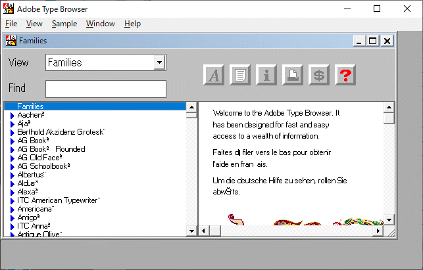The width and height of the screenshot is (423, 270).
Task: Expand the ITC American Typewriter triangle
Action: 12,201
